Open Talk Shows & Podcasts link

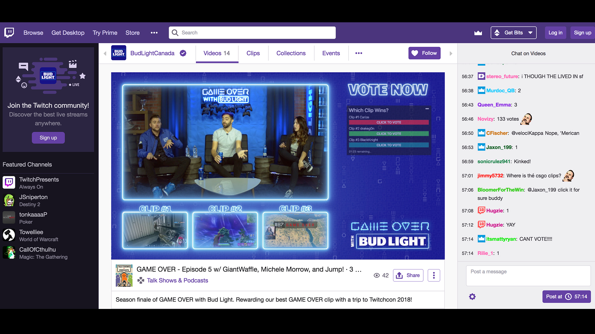tap(177, 280)
